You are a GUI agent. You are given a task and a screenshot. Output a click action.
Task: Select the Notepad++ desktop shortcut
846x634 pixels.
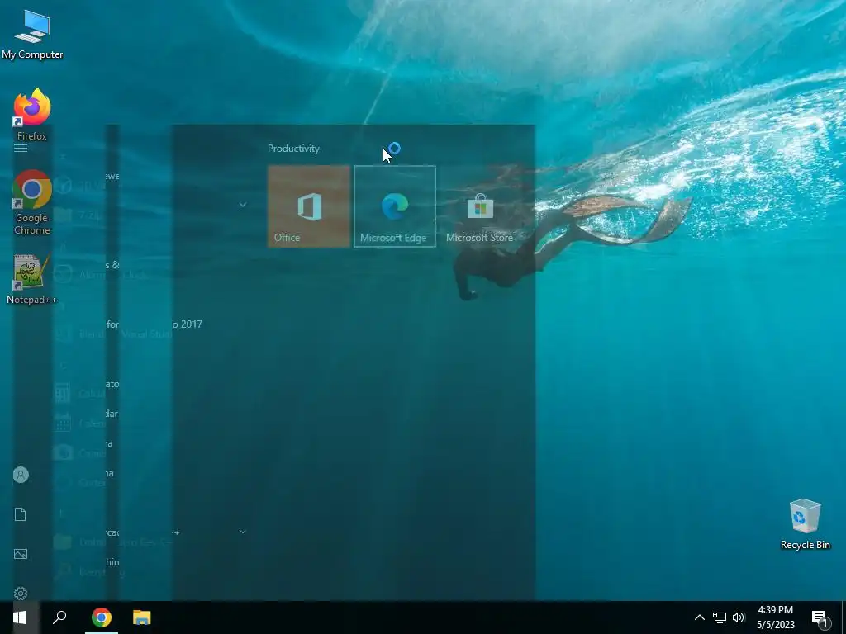pos(32,279)
